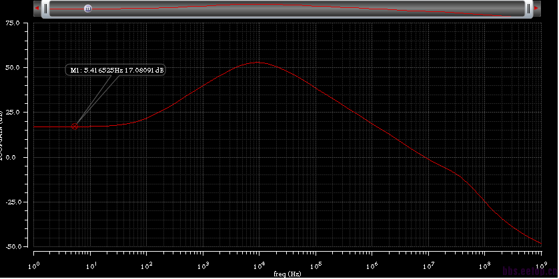559x279 pixels.
Task: Click the 10^0 x-axis tick label
Action: (x=35, y=265)
